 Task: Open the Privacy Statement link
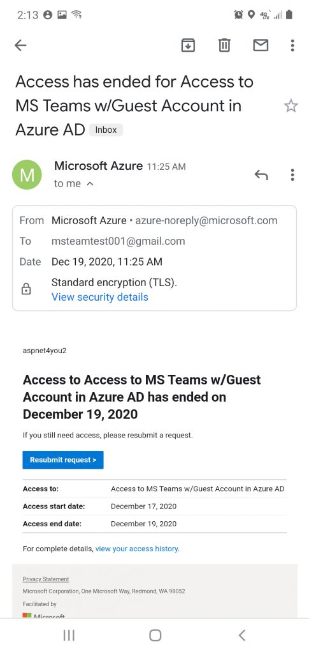46,579
